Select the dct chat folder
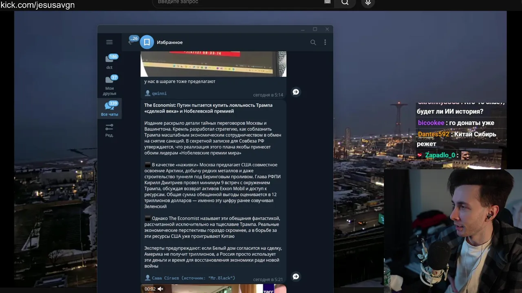 pyautogui.click(x=109, y=62)
